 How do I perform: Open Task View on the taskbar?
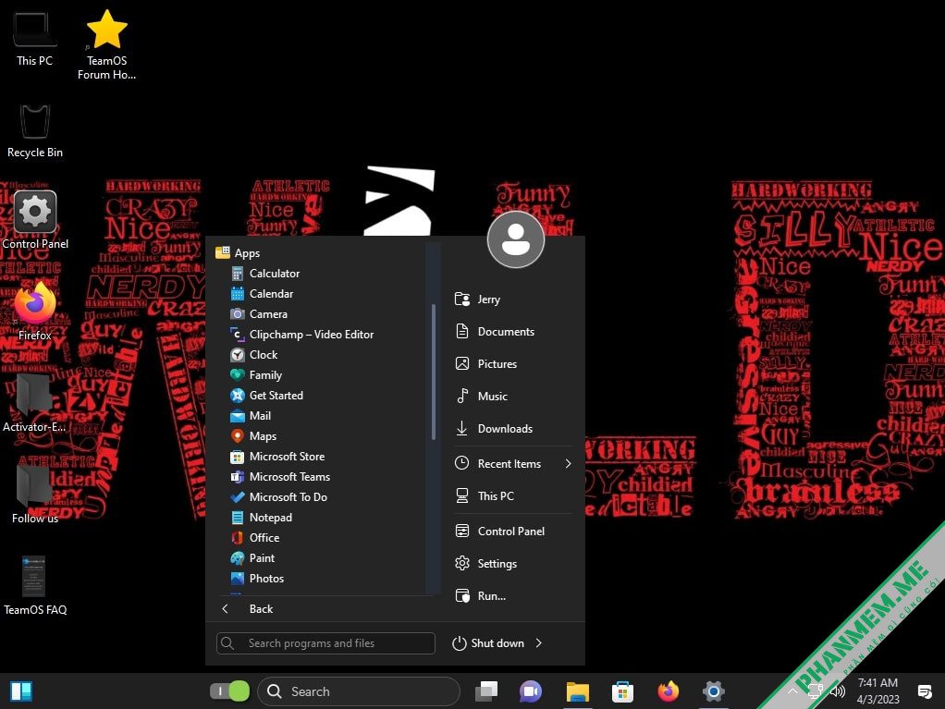[486, 691]
